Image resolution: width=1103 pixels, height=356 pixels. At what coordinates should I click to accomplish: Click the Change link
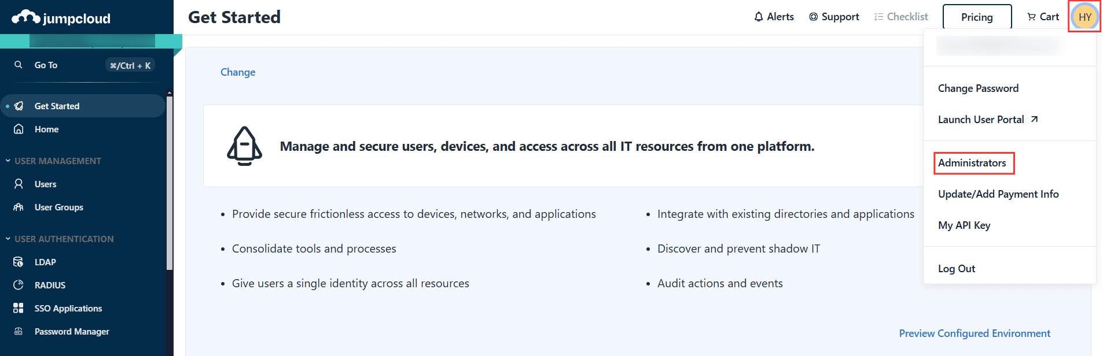point(238,72)
